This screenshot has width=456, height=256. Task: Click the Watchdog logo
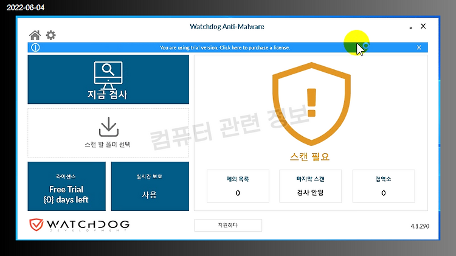(x=79, y=225)
